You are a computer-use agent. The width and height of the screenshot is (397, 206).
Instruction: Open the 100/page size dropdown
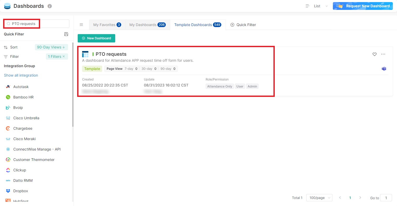[319, 198]
